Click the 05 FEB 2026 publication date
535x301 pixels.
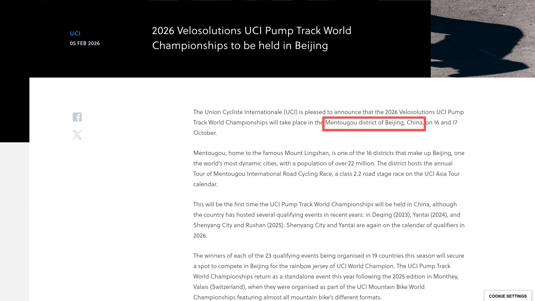85,43
